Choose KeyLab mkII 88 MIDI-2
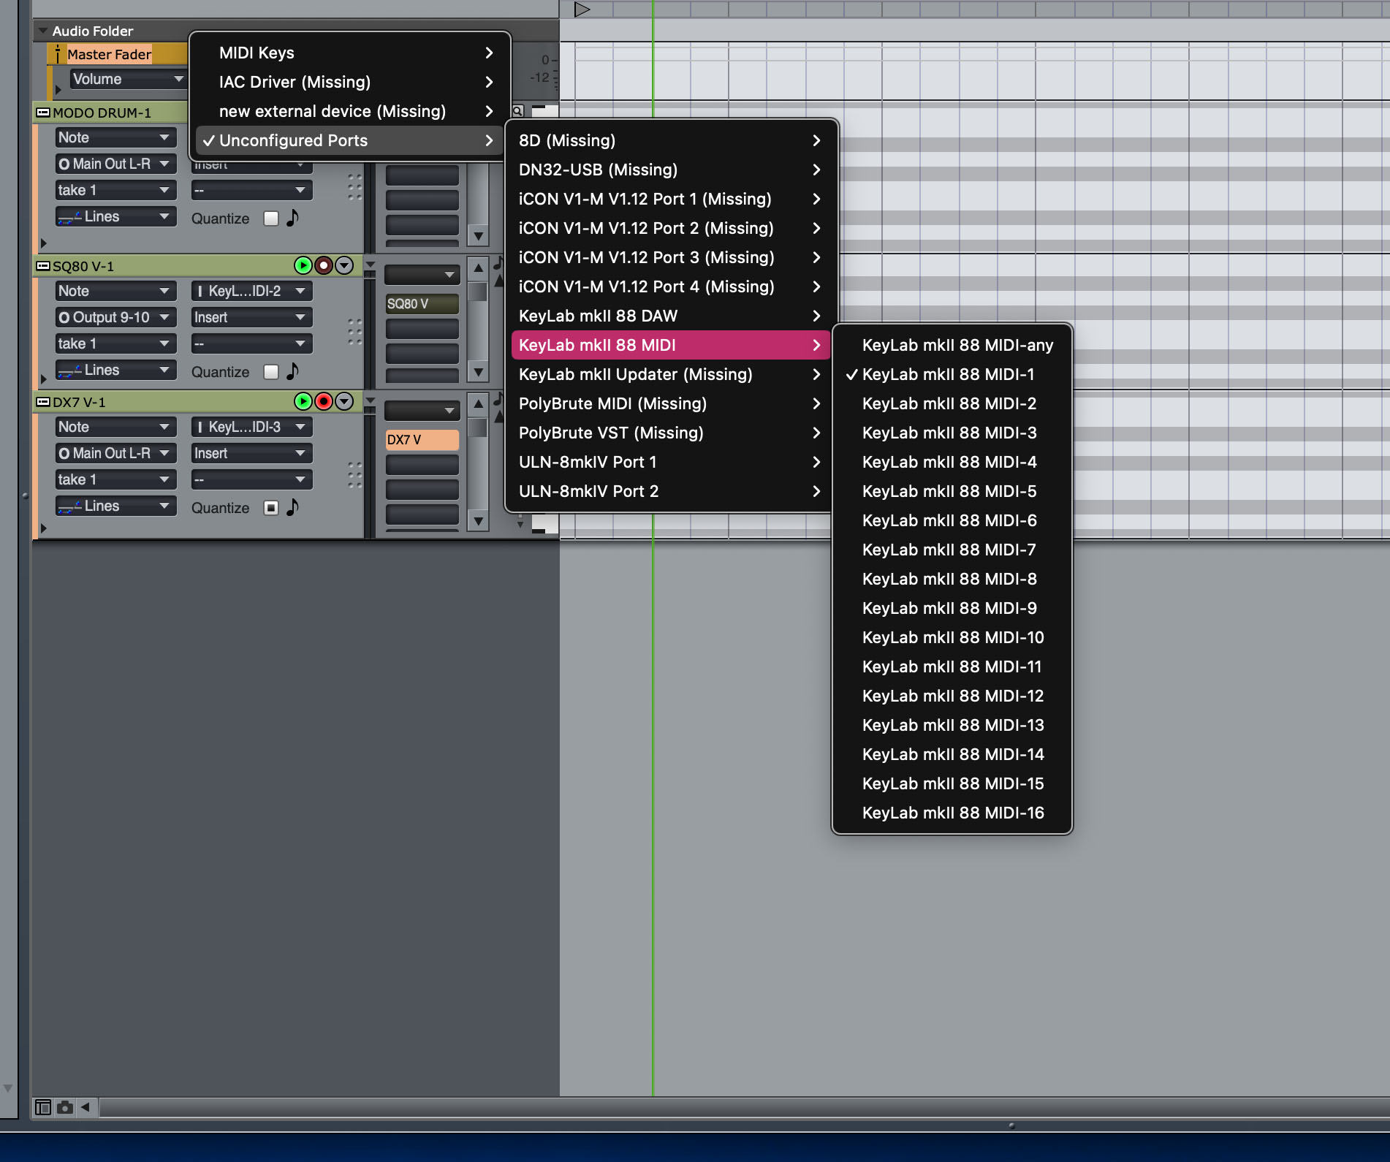 tap(952, 403)
